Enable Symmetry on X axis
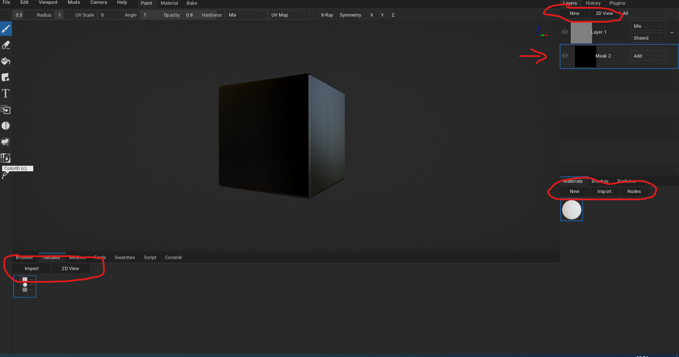The width and height of the screenshot is (679, 357). coord(365,15)
